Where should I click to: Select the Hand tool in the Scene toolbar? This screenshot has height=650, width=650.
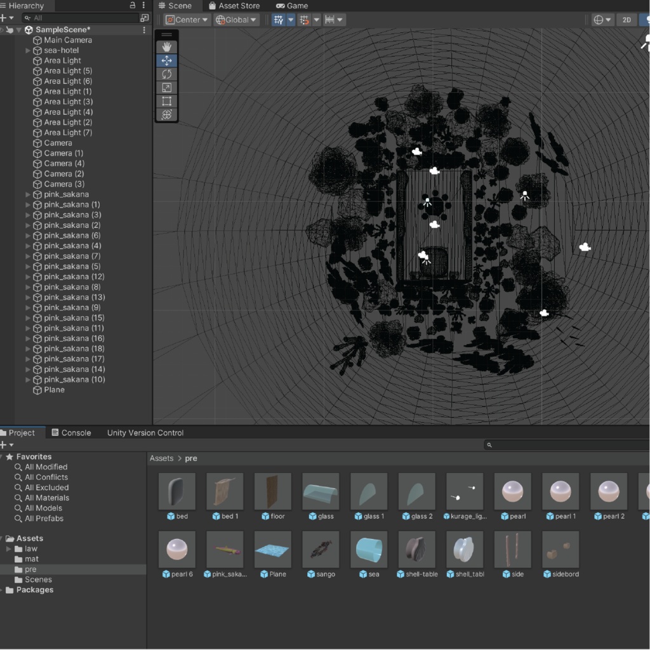166,46
